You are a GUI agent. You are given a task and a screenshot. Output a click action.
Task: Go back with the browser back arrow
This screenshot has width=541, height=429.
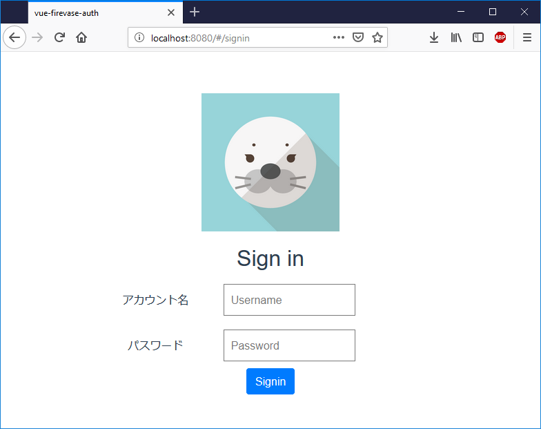pos(14,37)
